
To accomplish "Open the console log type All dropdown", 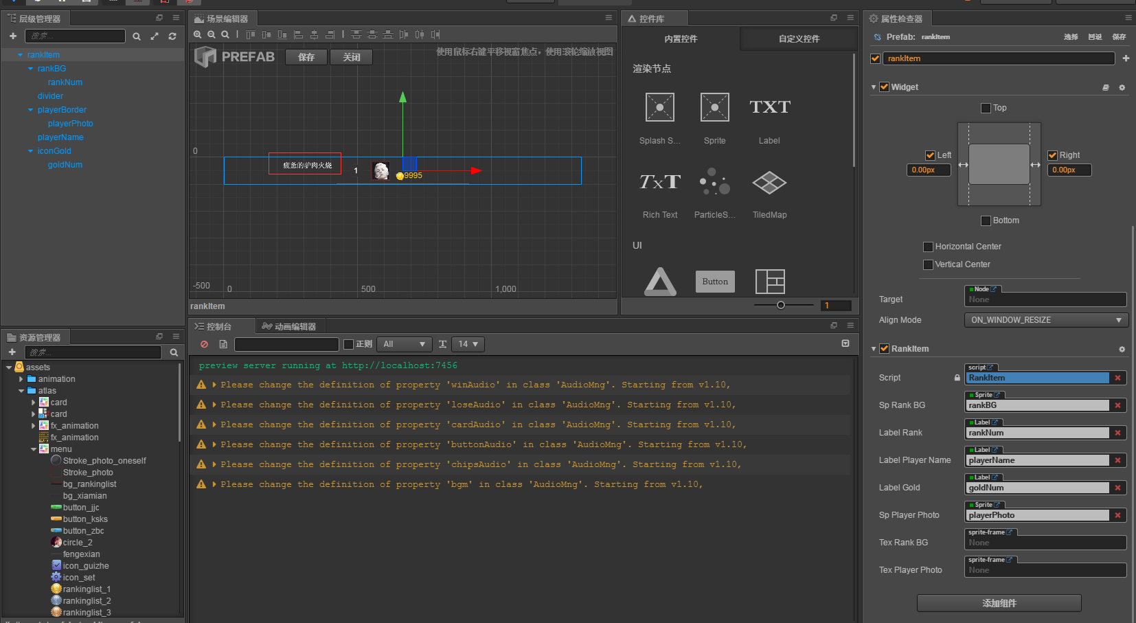I will pos(404,344).
